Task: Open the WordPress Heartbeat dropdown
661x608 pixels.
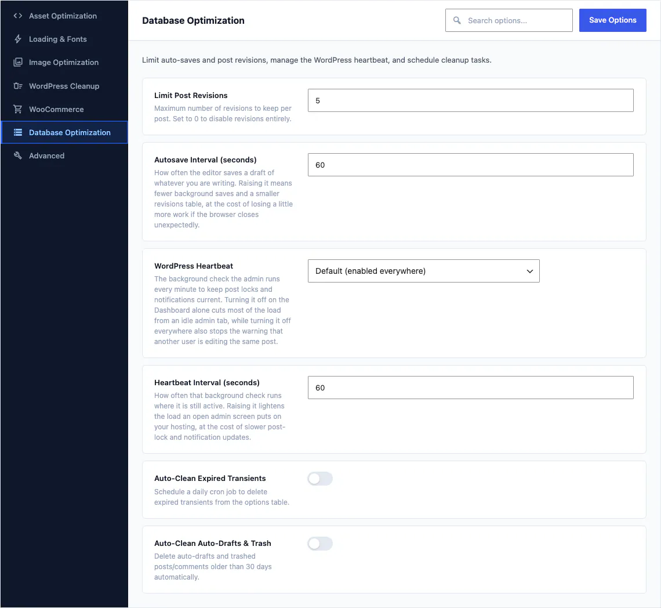Action: [424, 271]
